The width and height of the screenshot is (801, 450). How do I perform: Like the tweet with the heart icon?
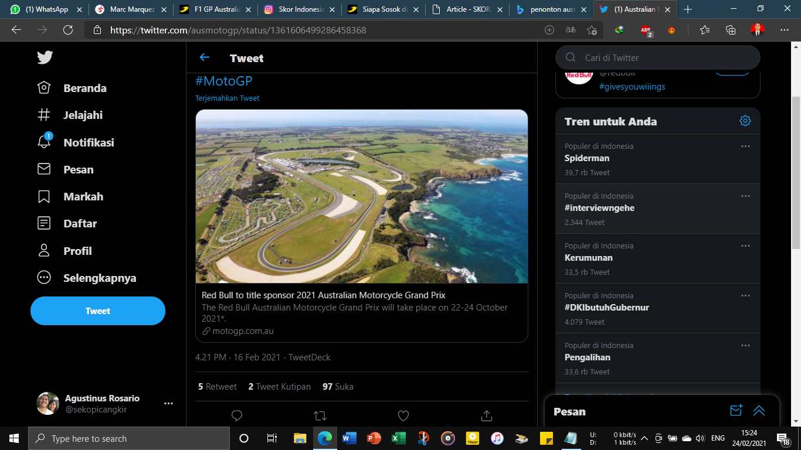pyautogui.click(x=403, y=415)
